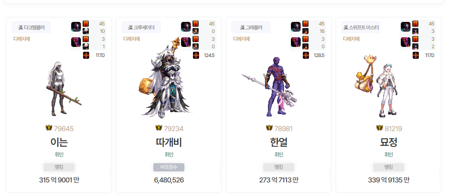This screenshot has width=454, height=196.
Task: Select the 버프점수 tag on 따개비 card
Action: tap(169, 167)
